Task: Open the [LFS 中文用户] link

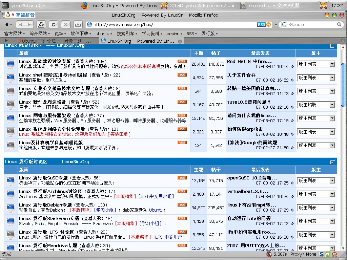Action: click(169, 237)
